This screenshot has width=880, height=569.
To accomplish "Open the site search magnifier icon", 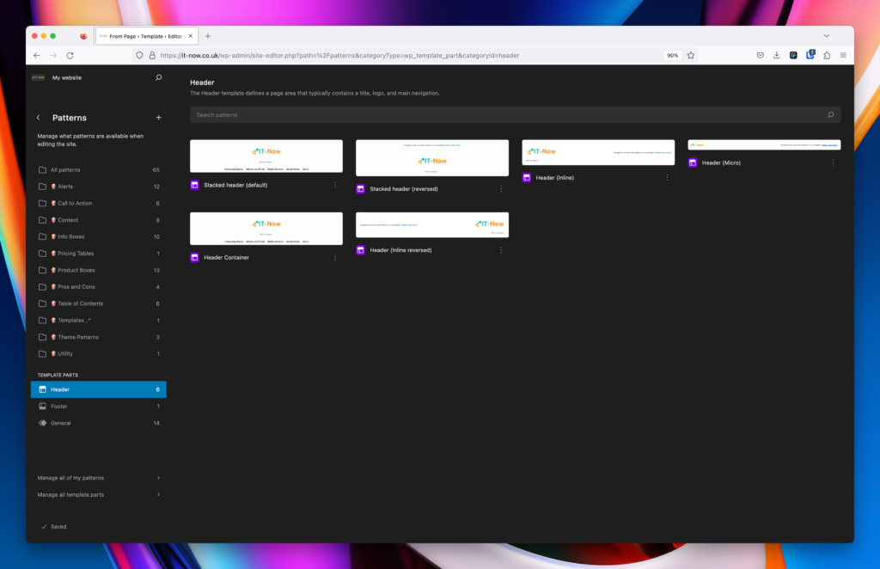I will pyautogui.click(x=159, y=77).
